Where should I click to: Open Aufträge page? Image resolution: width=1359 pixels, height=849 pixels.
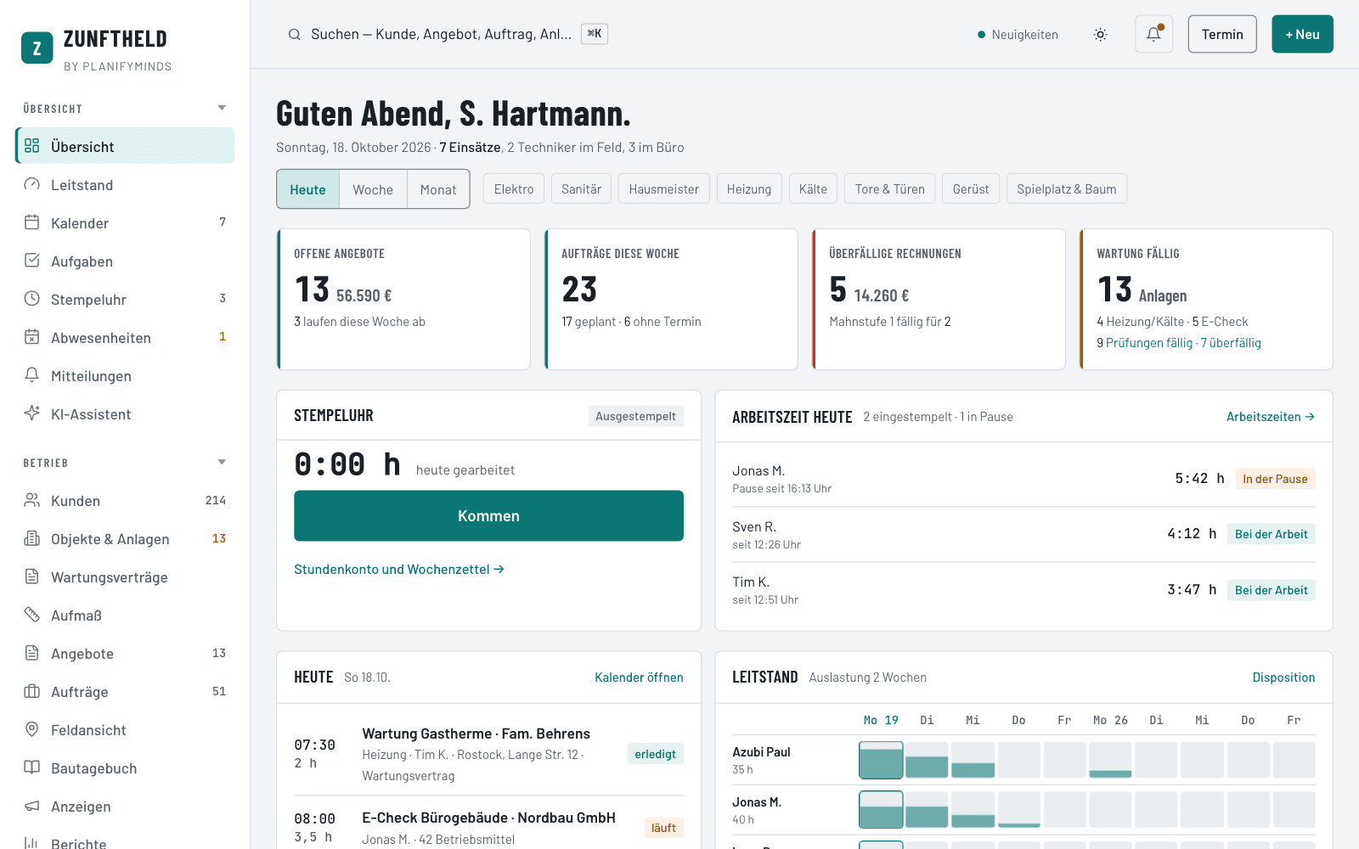pyautogui.click(x=125, y=692)
